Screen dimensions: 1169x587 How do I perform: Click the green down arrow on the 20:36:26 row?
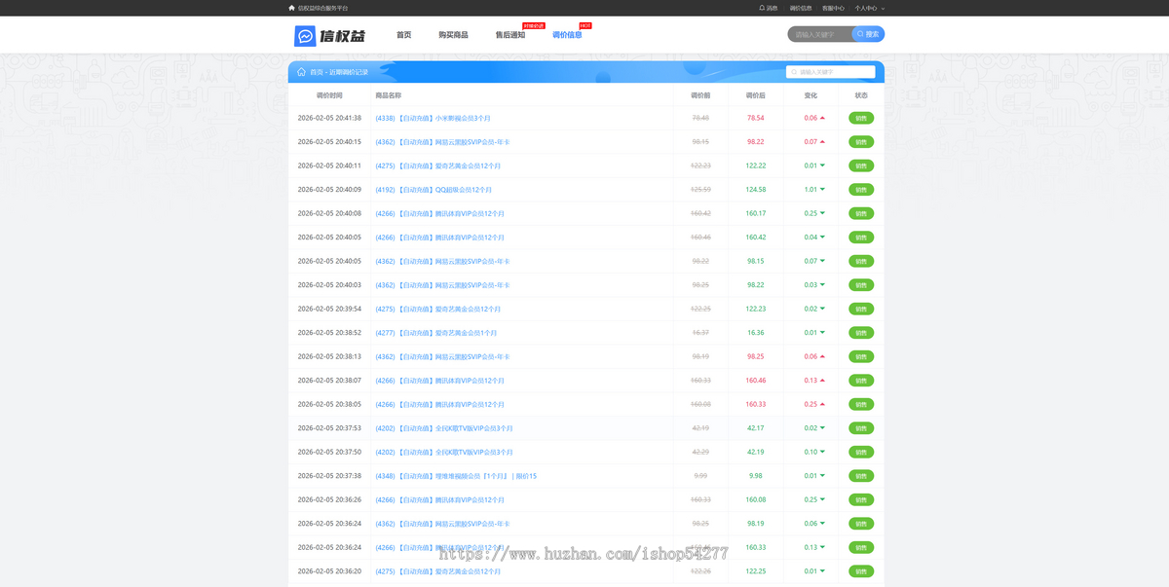coord(822,499)
